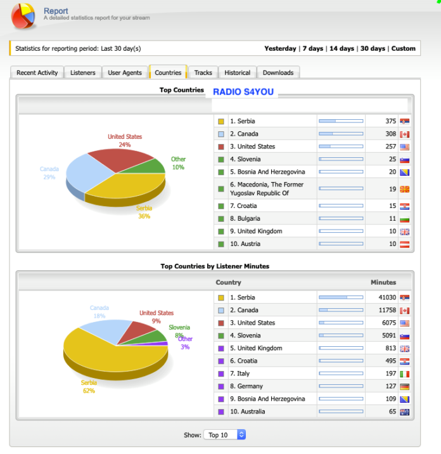Open the Listeners tab
This screenshot has height=454, width=441.
[x=83, y=73]
